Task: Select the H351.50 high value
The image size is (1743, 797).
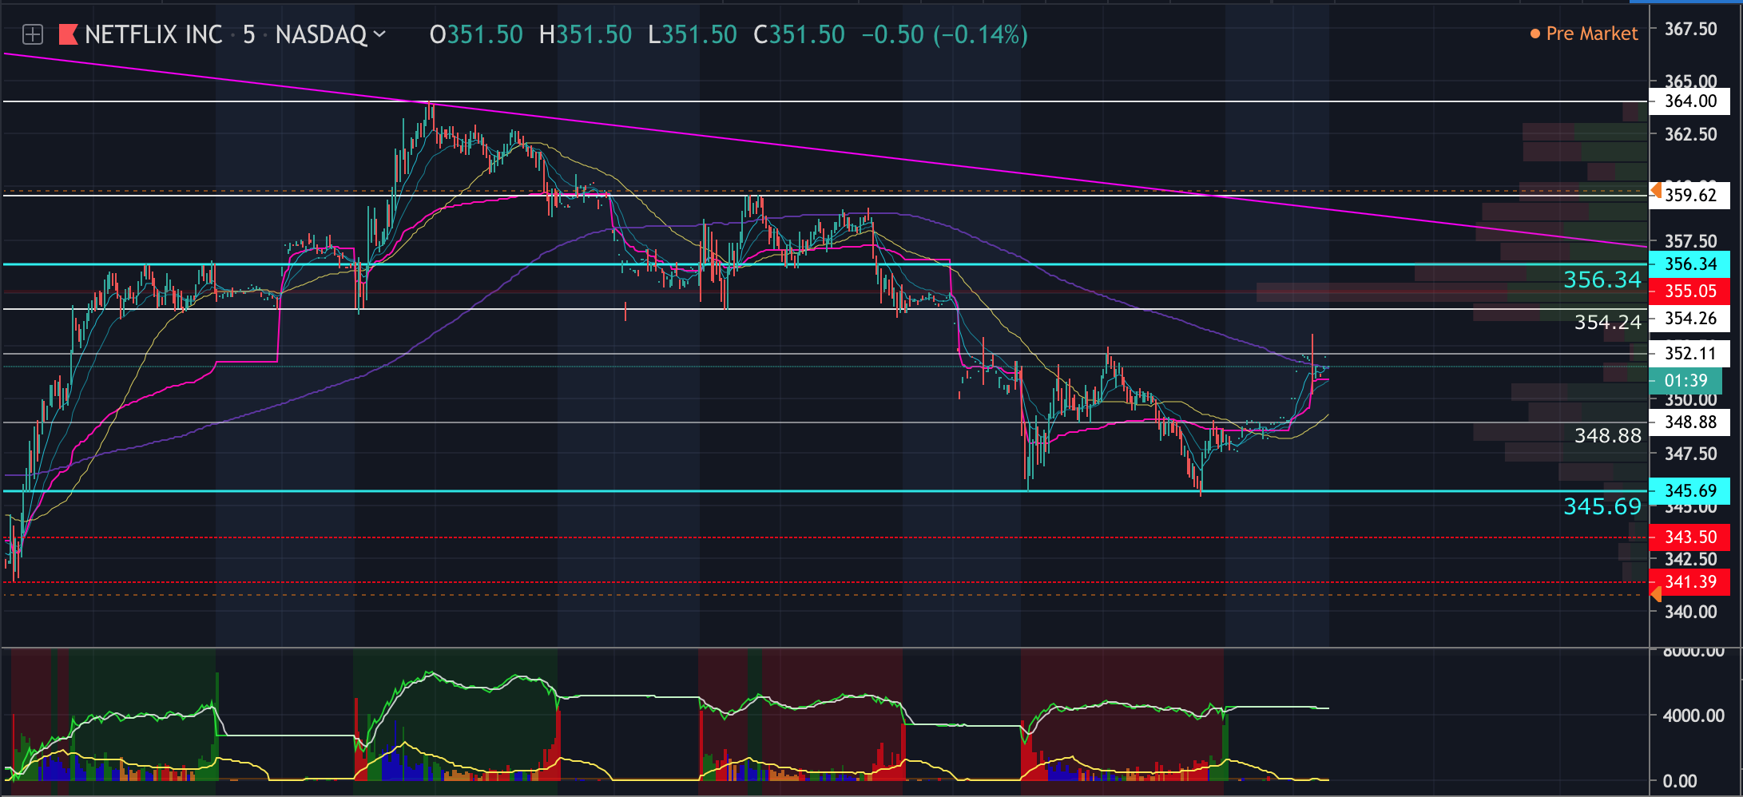Action: (x=586, y=34)
